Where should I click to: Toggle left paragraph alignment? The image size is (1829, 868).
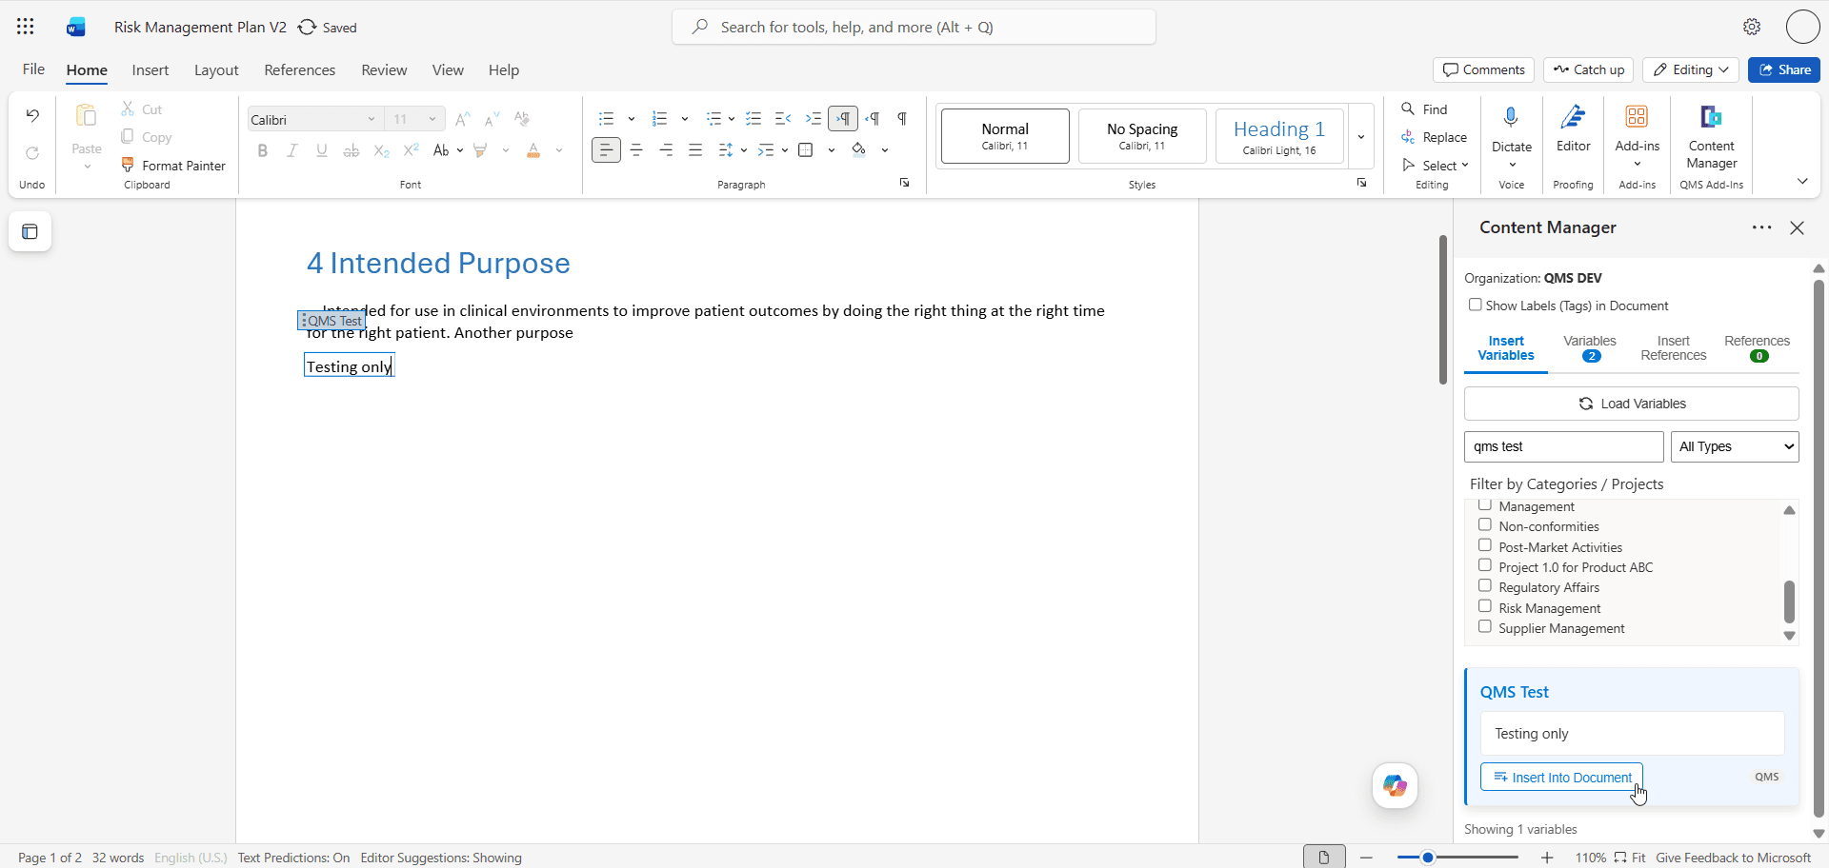[x=606, y=150]
